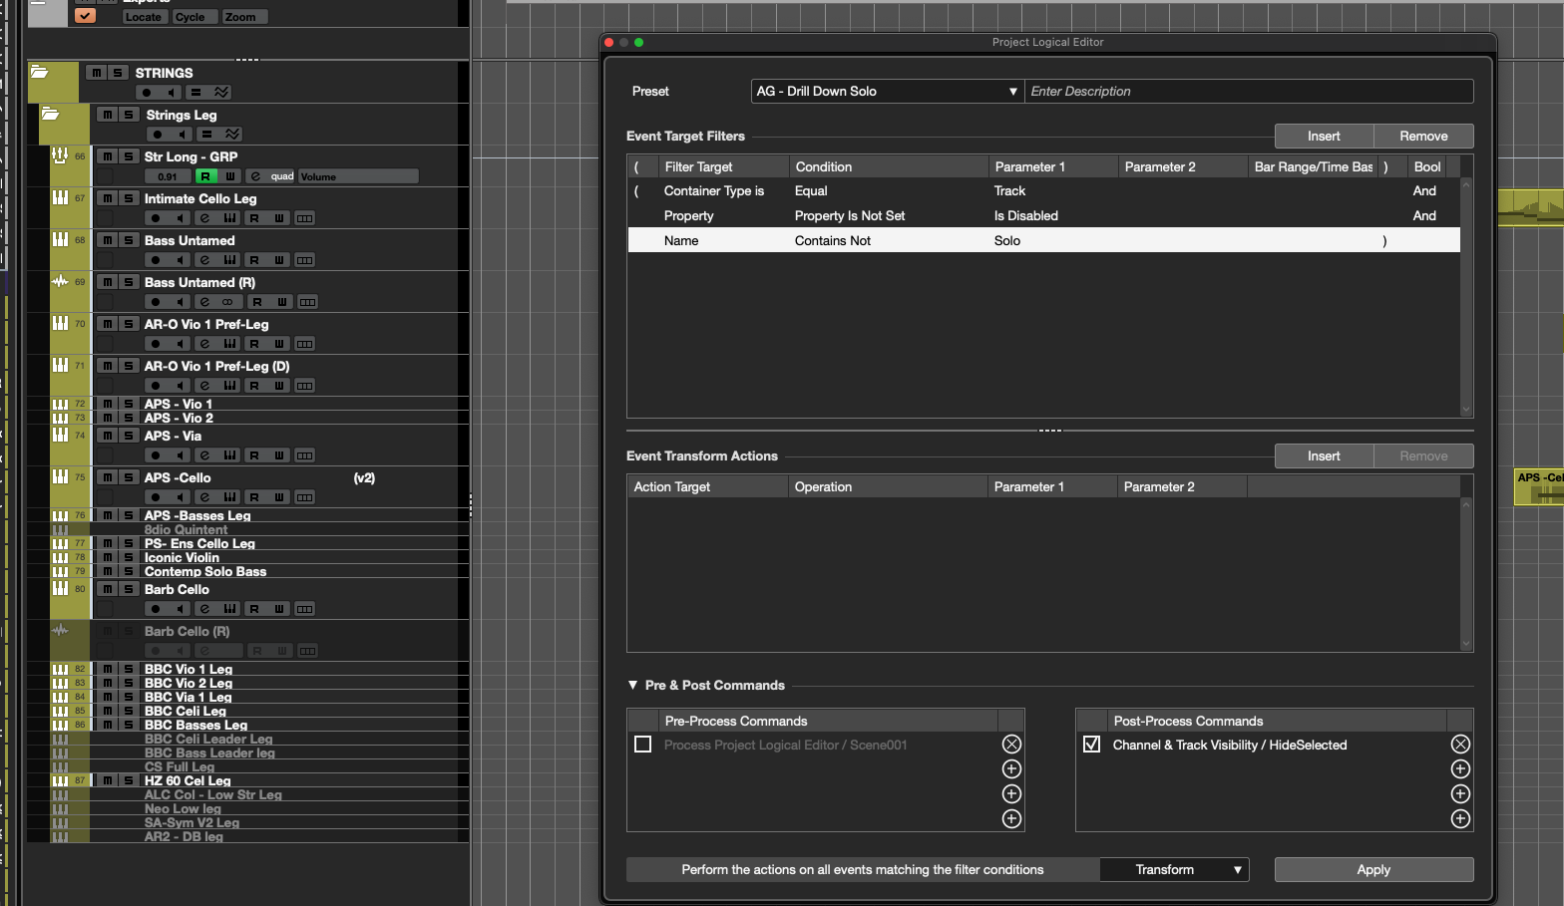Toggle monitor on Bass Untamed track
This screenshot has width=1564, height=906.
[181, 260]
